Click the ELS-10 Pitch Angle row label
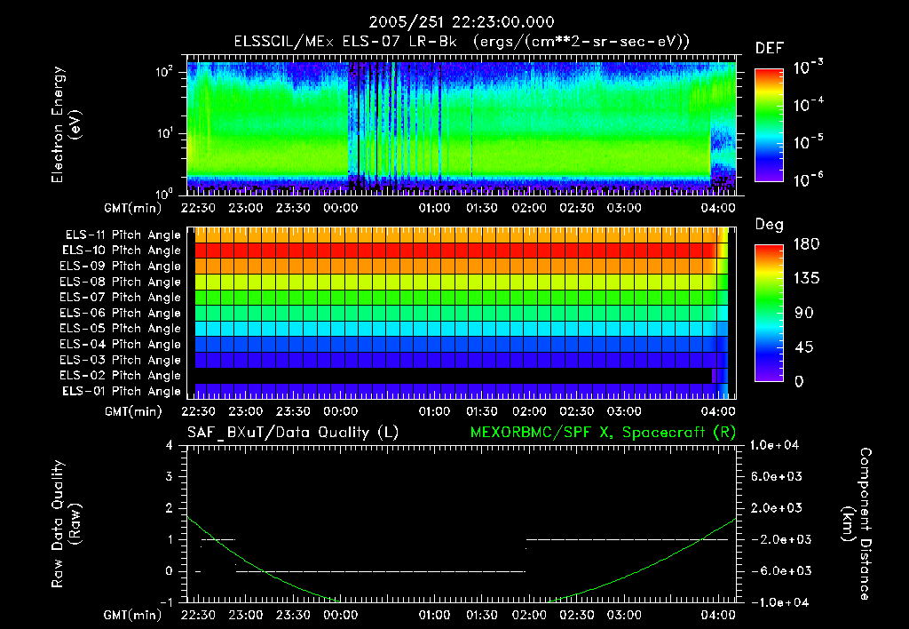909x629 pixels. click(121, 251)
